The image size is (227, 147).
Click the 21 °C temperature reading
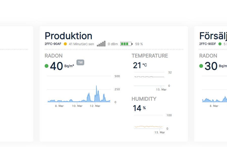(137, 65)
